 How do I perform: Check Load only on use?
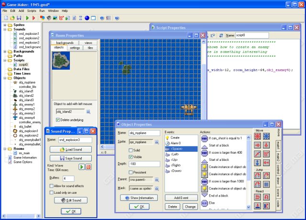coord(52,192)
